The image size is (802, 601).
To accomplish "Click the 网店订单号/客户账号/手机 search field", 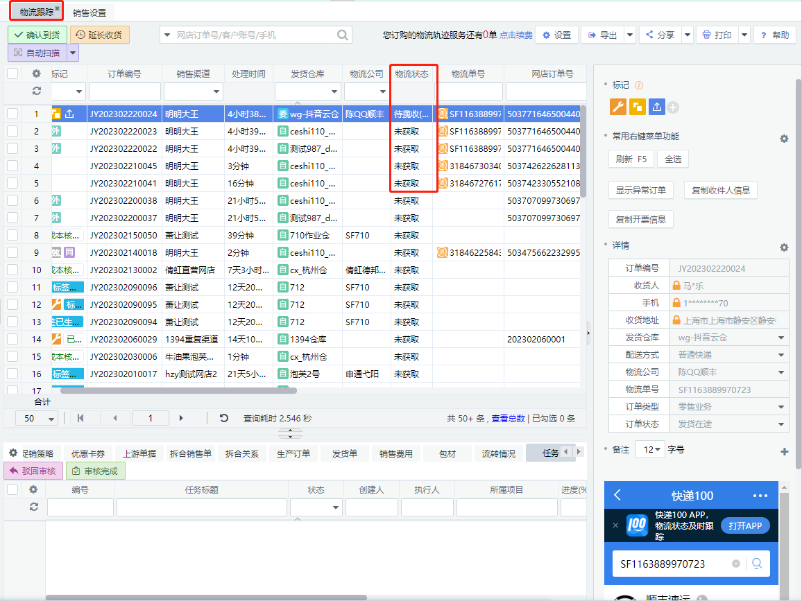I will coord(255,35).
